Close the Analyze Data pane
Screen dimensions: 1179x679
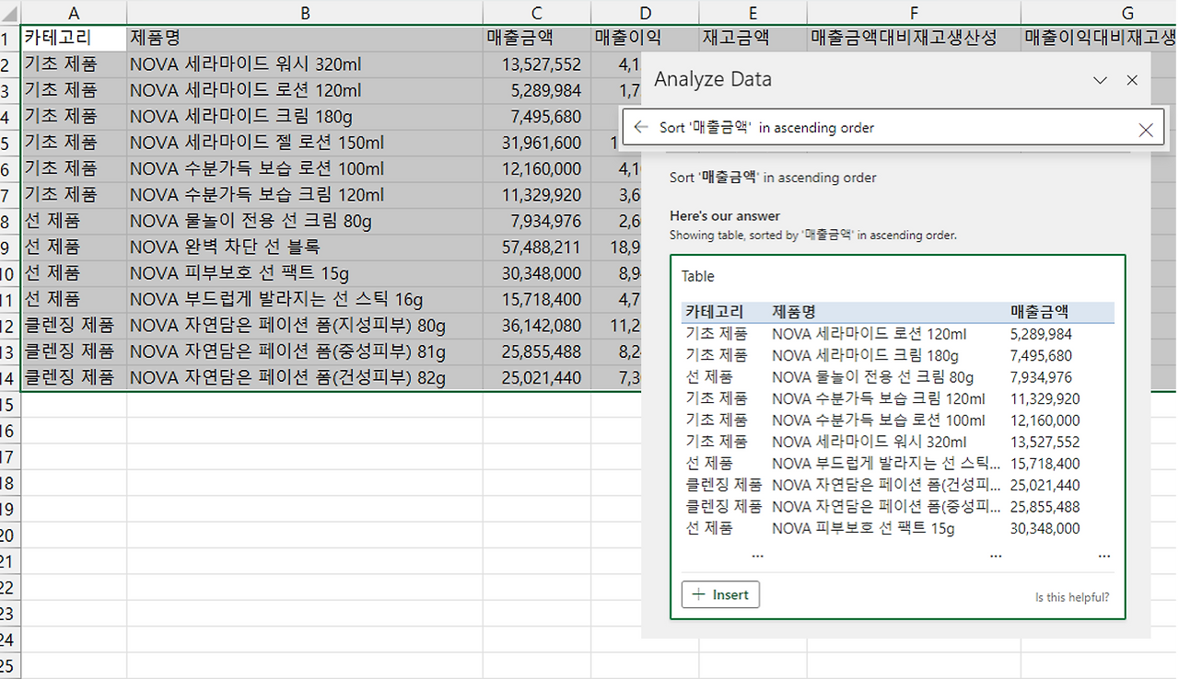(1132, 80)
